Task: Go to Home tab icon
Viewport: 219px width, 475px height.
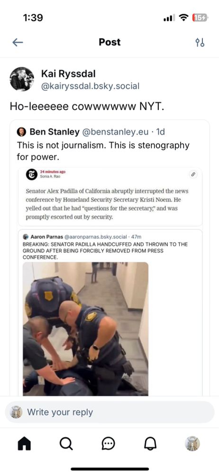Action: point(25,444)
